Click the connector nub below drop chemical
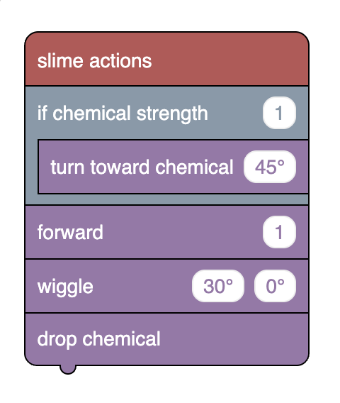 pos(68,370)
